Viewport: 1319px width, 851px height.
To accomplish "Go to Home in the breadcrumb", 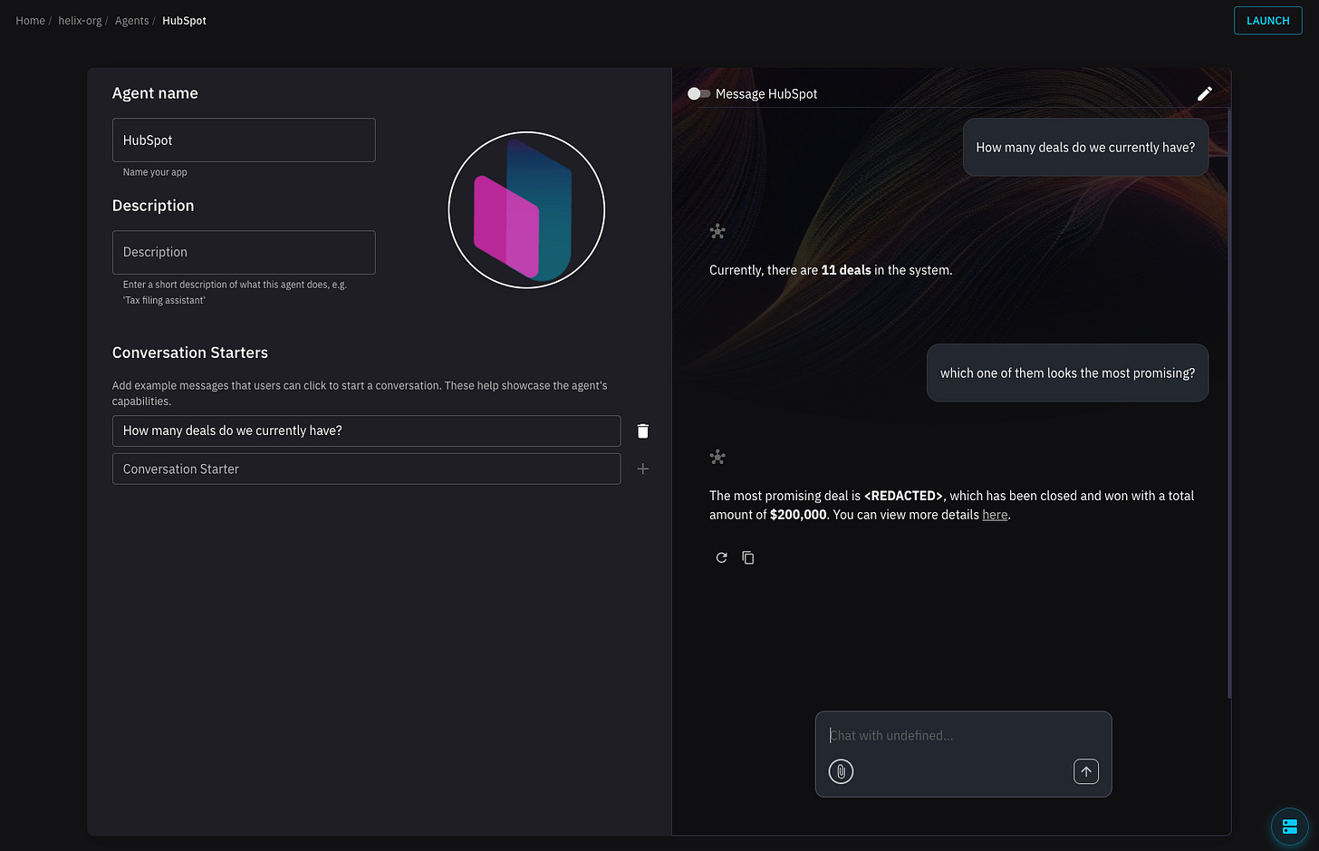I will click(30, 21).
